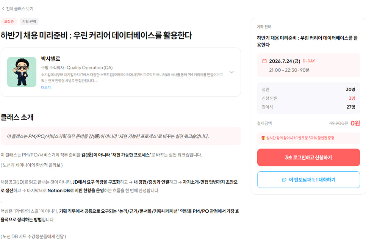Click the 기획·전략 category tag
Screen dimensions: 366x241
29,22
